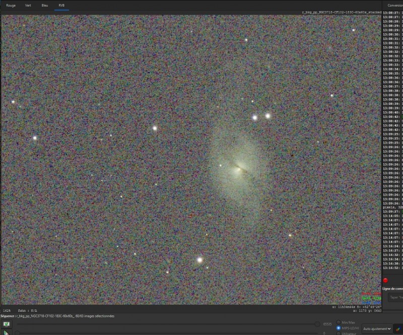The width and height of the screenshot is (403, 335).
Task: Switch to the Rouge channel tab
Action: (x=11, y=6)
